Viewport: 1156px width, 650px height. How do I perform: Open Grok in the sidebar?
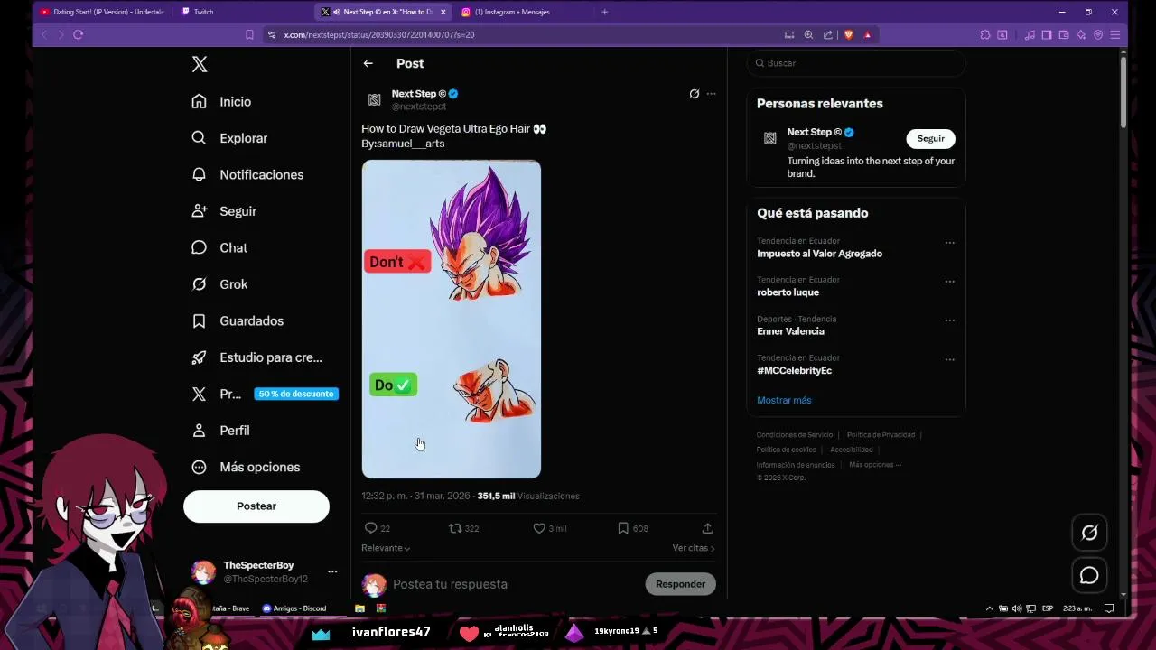pos(219,284)
